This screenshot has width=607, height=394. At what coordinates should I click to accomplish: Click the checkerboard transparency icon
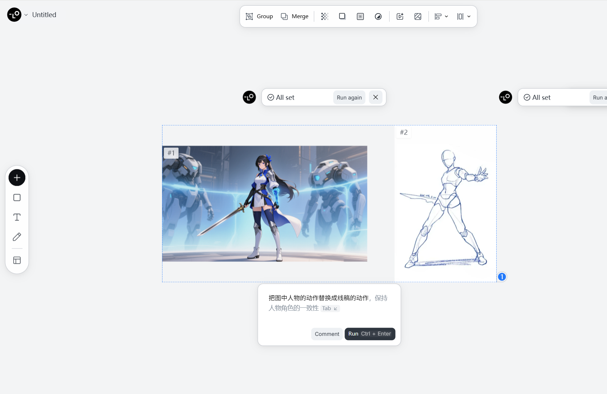pos(325,16)
